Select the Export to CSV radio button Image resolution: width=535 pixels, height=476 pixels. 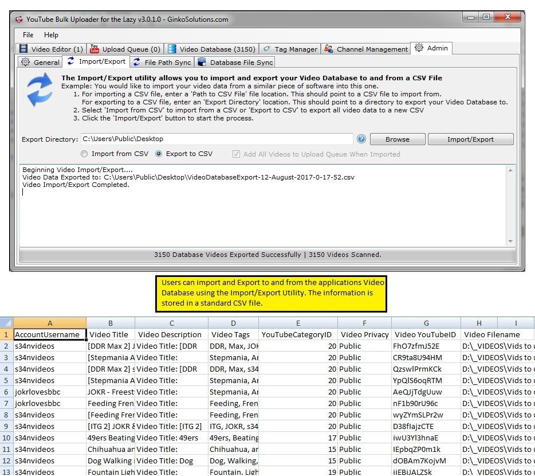tap(159, 154)
